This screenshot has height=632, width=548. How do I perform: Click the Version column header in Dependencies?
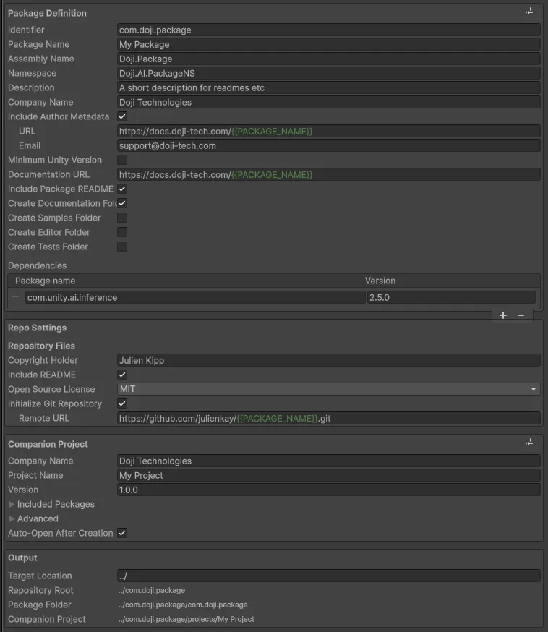click(x=380, y=281)
